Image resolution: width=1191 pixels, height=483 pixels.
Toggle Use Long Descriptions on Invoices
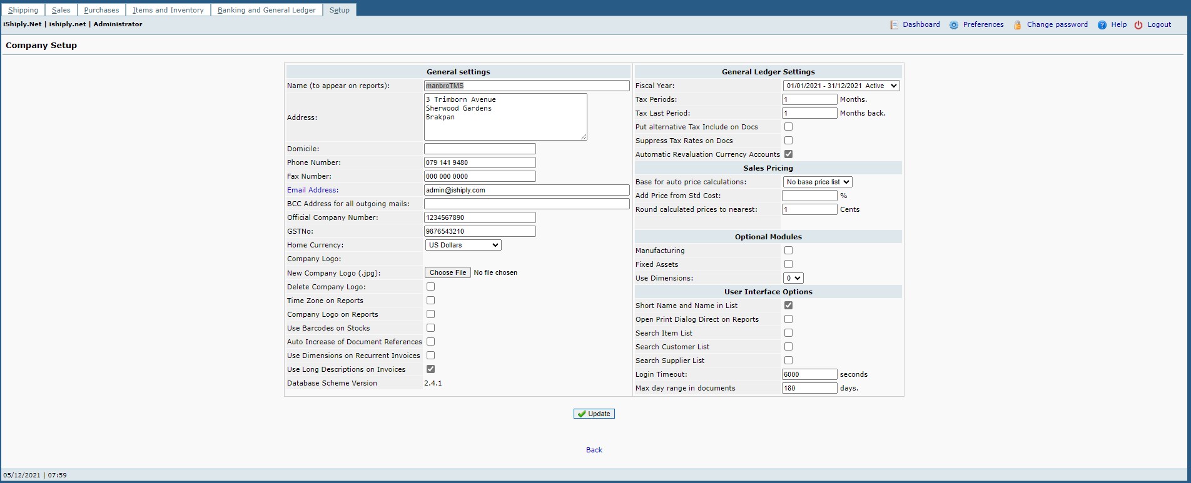point(430,369)
